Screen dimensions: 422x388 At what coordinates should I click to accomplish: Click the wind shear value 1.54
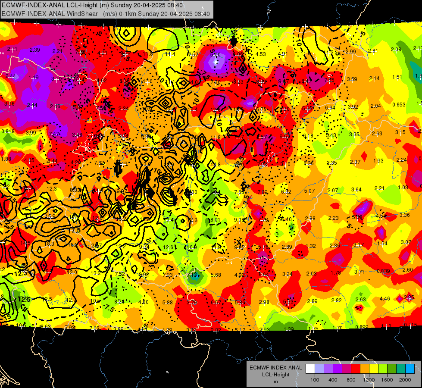tap(382, 244)
